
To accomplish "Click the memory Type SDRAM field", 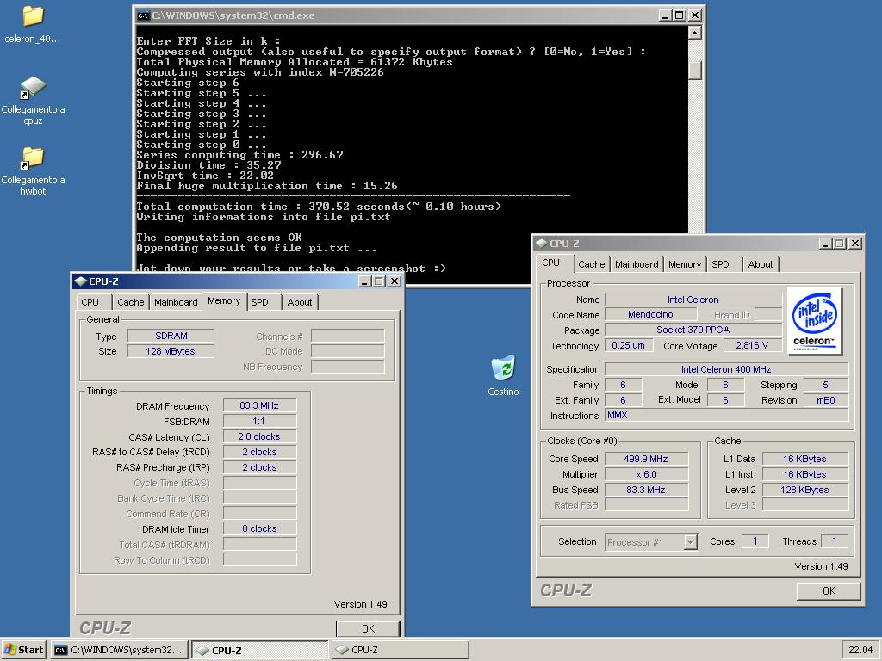I will coord(171,336).
